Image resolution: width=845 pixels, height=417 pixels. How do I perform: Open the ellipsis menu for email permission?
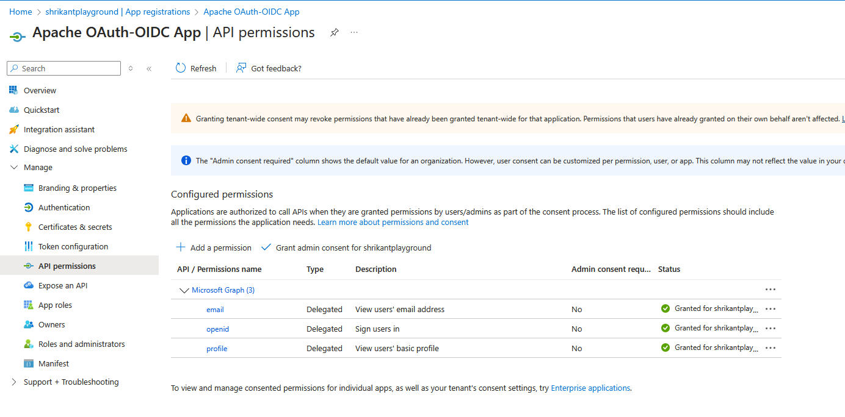771,309
